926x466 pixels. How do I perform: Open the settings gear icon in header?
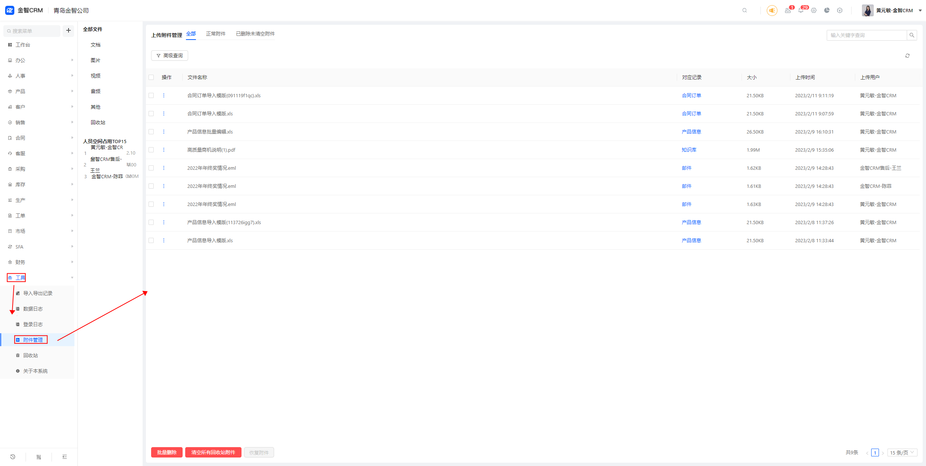(x=814, y=10)
